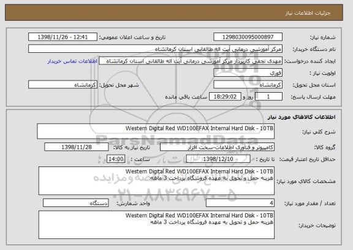Open the اطلاعات تماس خریدار link
The width and height of the screenshot is (353, 250).
pyautogui.click(x=72, y=61)
